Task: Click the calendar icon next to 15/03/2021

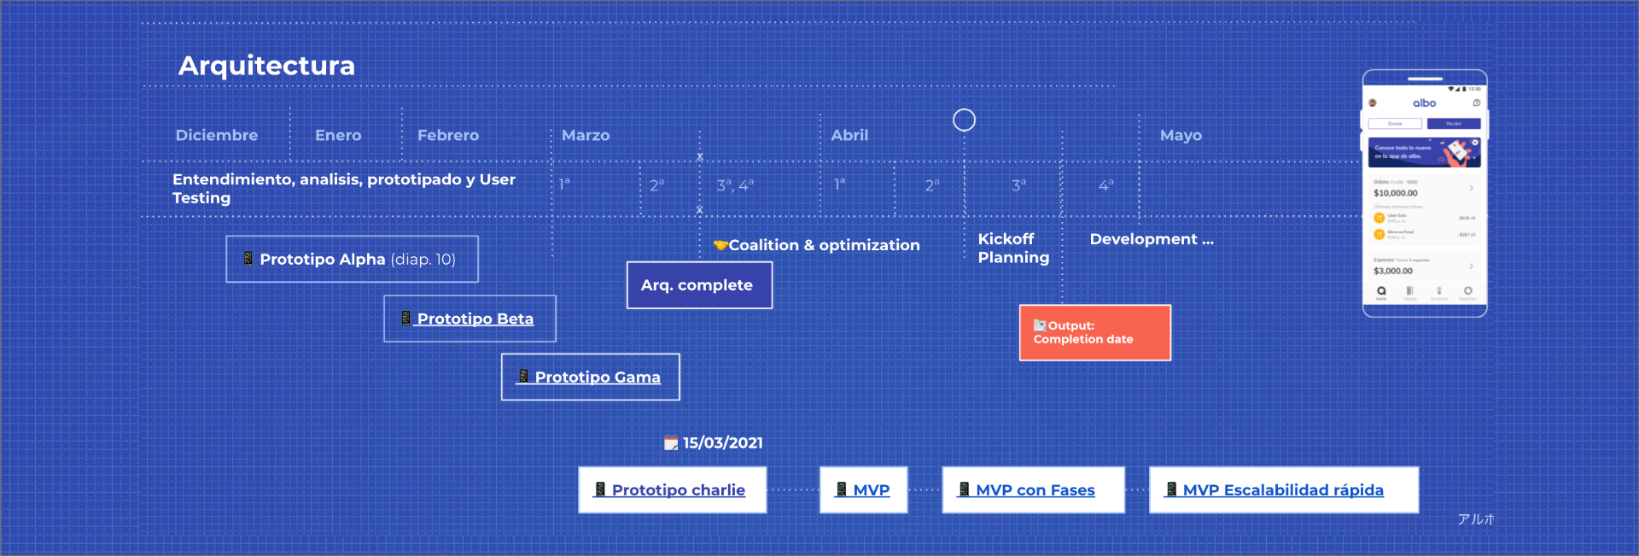Action: 671,442
